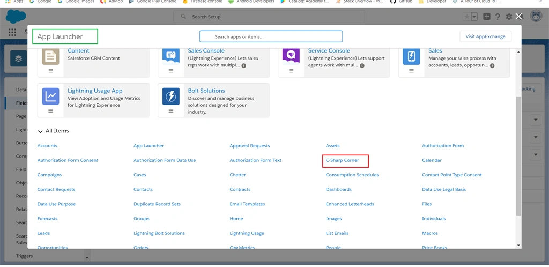Image resolution: width=549 pixels, height=267 pixels.
Task: Open the Sales app tile icon
Action: [x=411, y=57]
